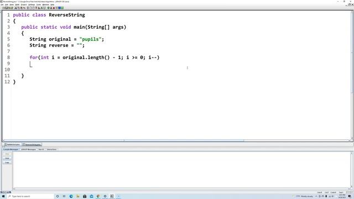Click the messages pane horizontal scrollbar
Viewport: 354px width, 199px height.
click(x=181, y=188)
